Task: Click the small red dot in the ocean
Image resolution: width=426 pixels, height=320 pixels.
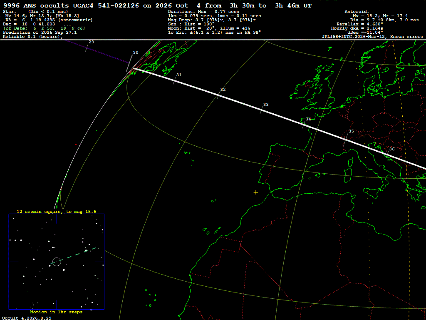Action: click(76, 144)
